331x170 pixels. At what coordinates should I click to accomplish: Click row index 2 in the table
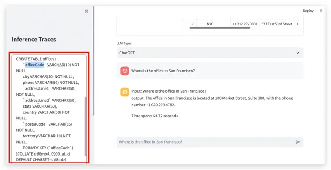point(192,24)
